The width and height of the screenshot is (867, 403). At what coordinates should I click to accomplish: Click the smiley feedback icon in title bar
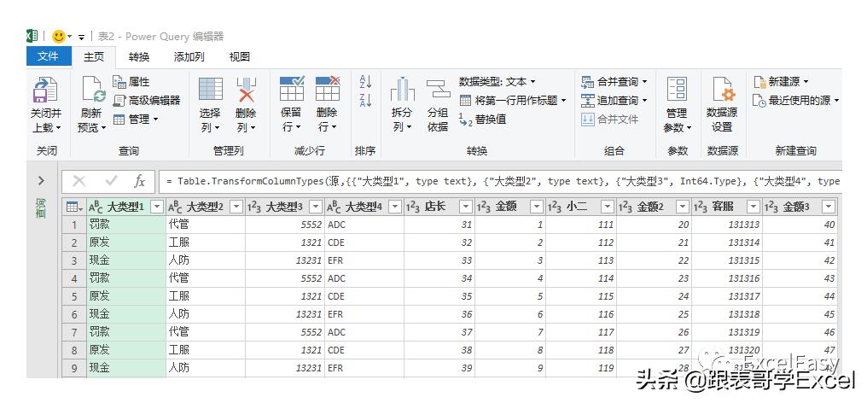click(59, 37)
